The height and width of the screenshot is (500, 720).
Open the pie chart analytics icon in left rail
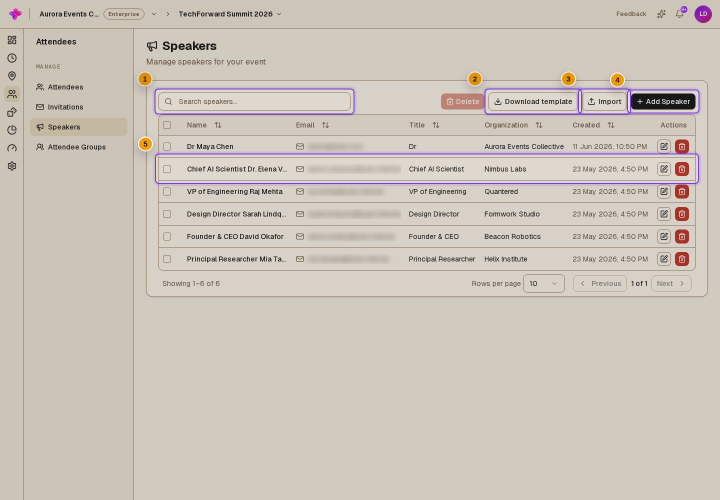click(x=12, y=130)
